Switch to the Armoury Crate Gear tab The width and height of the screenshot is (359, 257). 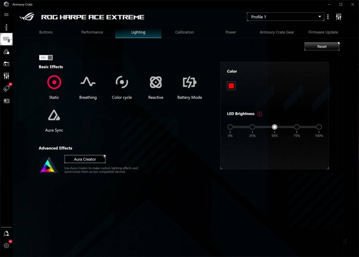point(277,32)
